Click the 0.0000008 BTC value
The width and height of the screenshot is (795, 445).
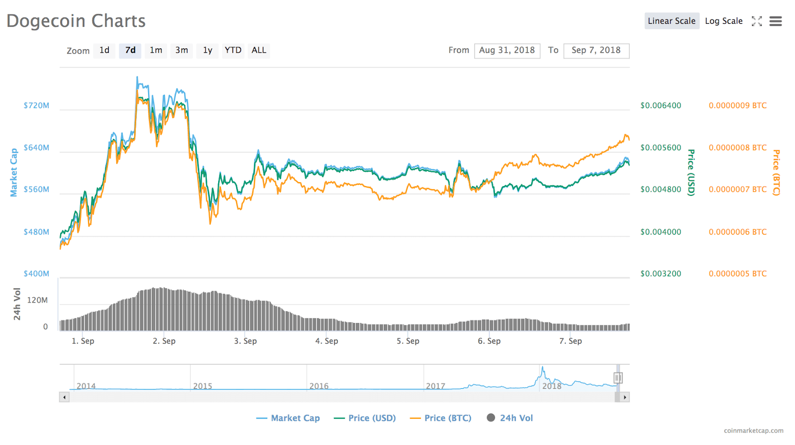[738, 148]
